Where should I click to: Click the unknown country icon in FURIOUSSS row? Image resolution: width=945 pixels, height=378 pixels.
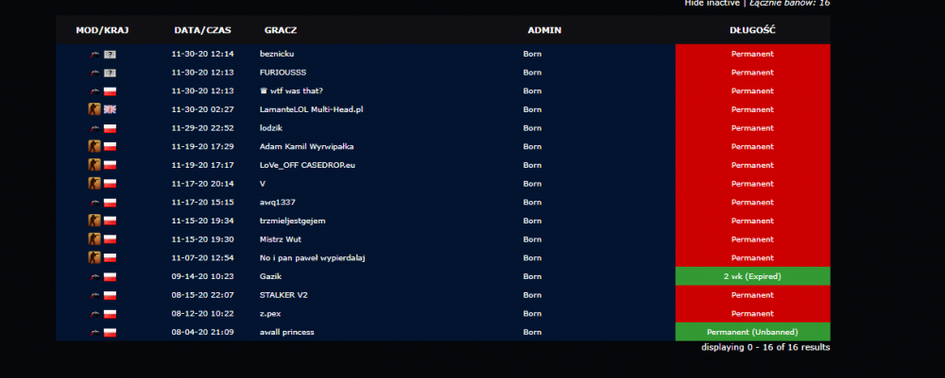point(110,73)
